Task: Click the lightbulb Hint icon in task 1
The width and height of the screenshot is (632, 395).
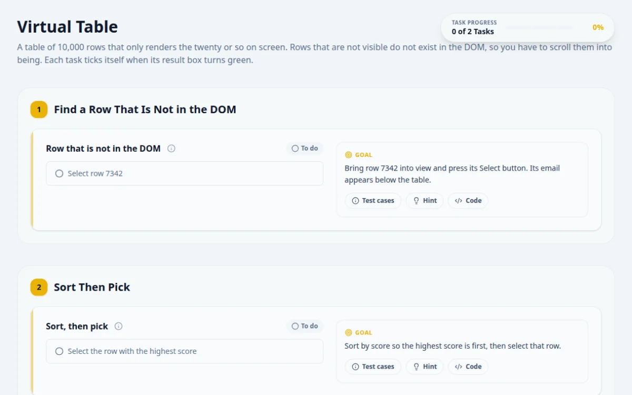Action: [416, 201]
